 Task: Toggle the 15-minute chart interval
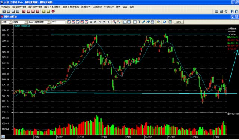(x=78, y=22)
